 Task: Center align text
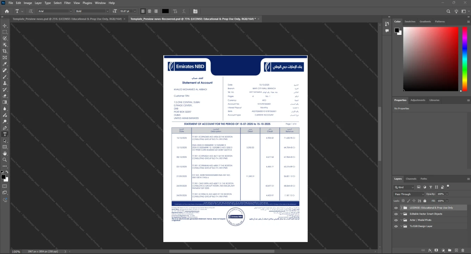click(149, 11)
